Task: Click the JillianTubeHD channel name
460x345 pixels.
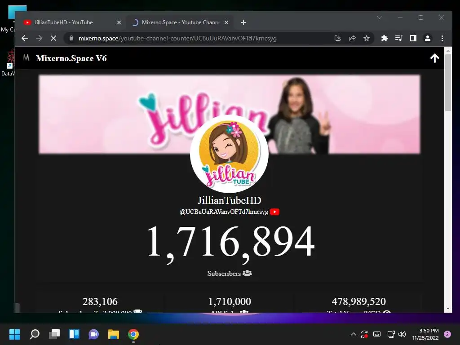Action: (230, 200)
